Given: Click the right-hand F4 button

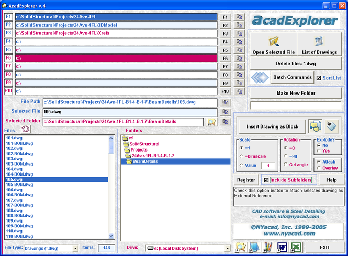Looking at the screenshot, I should (x=225, y=42).
